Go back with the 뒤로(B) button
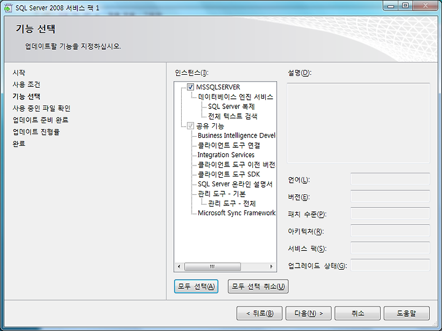442x331 pixels. coord(259,313)
